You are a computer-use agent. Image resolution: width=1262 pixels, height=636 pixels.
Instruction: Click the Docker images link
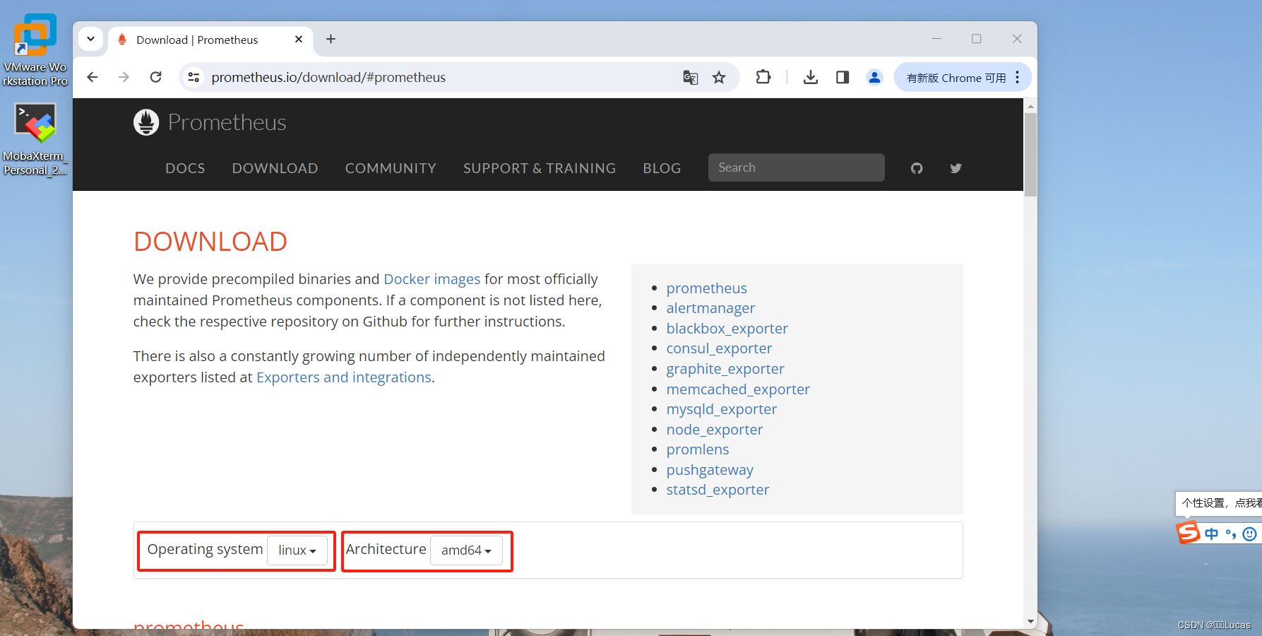(x=431, y=279)
